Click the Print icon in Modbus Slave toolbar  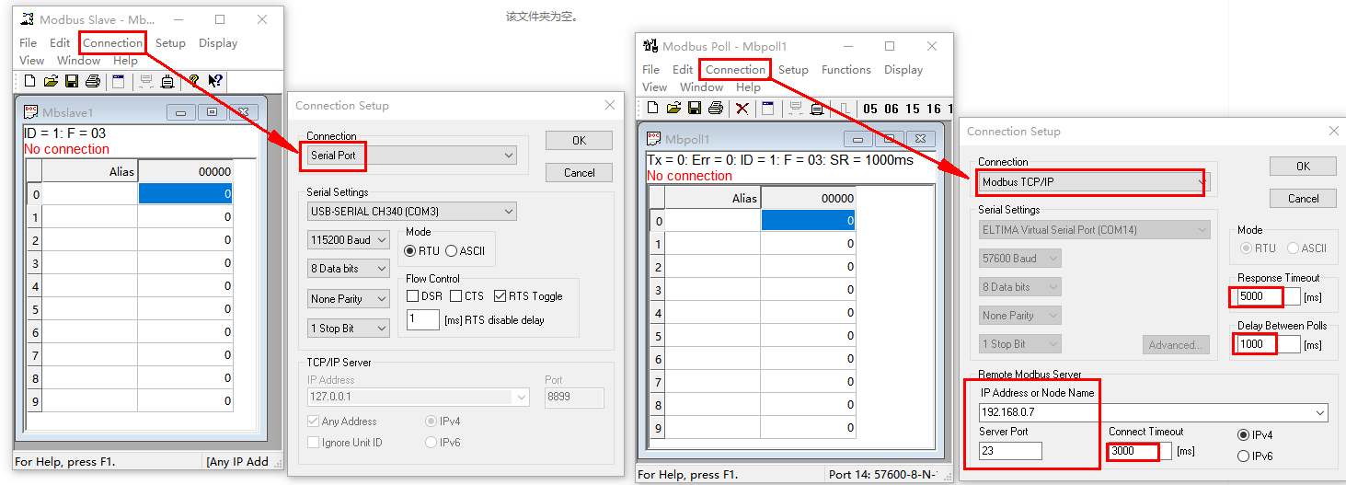tap(92, 81)
